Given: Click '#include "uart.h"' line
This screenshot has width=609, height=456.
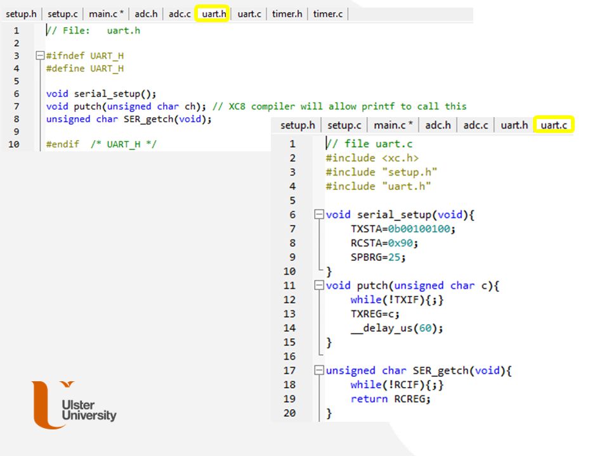Looking at the screenshot, I should 378,186.
